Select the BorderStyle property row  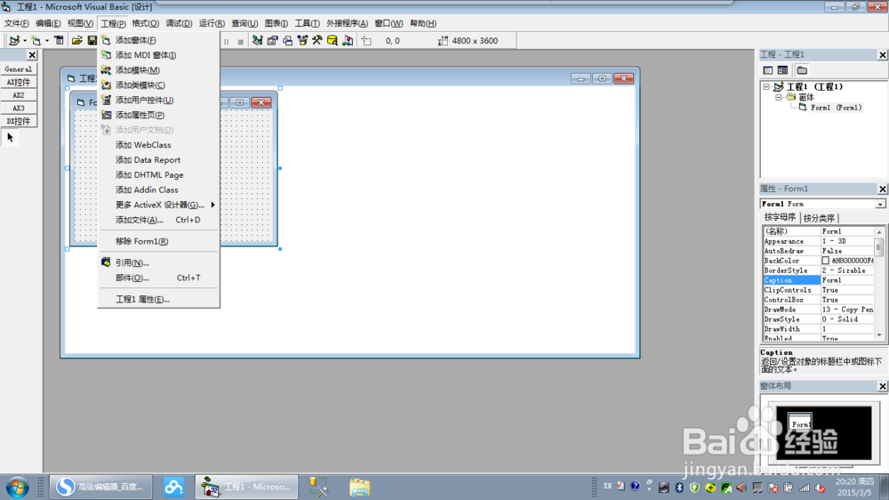tap(818, 270)
